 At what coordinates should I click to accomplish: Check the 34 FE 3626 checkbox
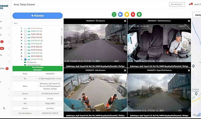tap(25, 47)
